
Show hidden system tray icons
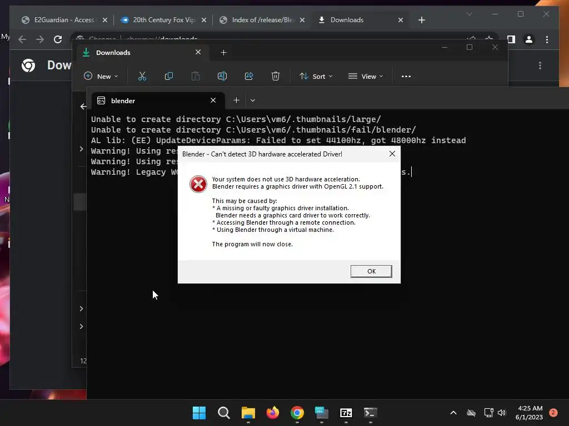[x=453, y=413]
